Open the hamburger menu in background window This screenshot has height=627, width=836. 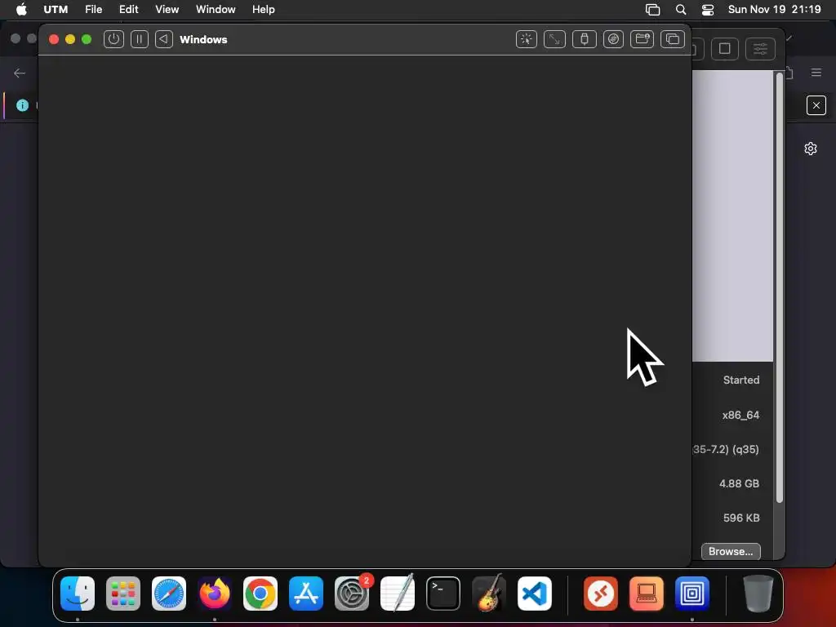click(x=816, y=73)
